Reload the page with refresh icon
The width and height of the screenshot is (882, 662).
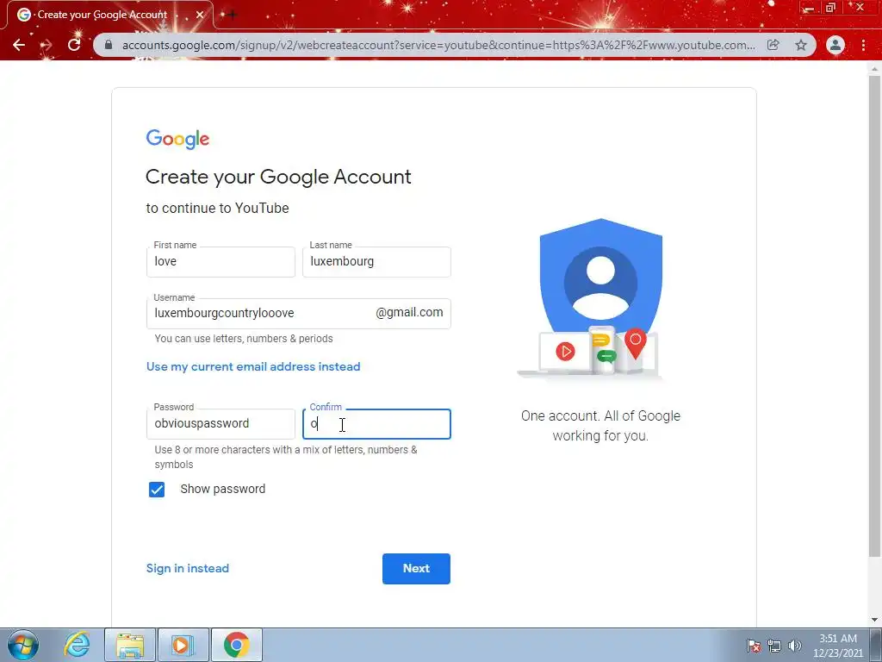point(74,45)
